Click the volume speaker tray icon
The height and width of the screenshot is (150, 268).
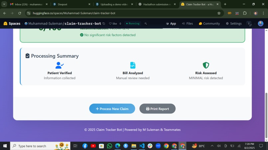[219, 146]
